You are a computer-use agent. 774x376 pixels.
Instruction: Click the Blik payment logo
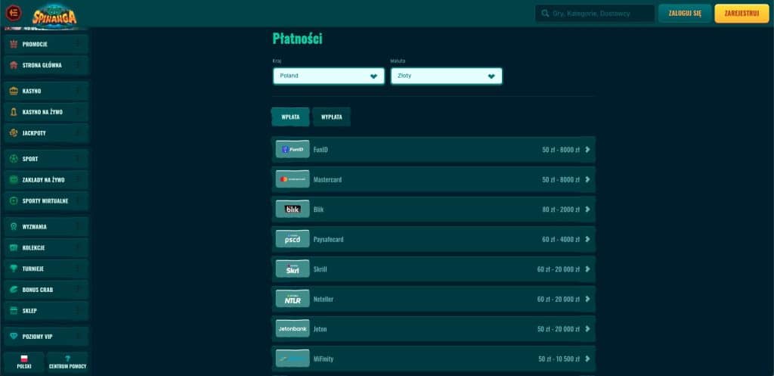(293, 209)
